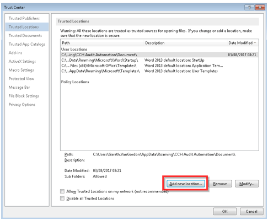This screenshot has width=268, height=220.
Task: Select the Word Startup location row
Action: [159, 60]
